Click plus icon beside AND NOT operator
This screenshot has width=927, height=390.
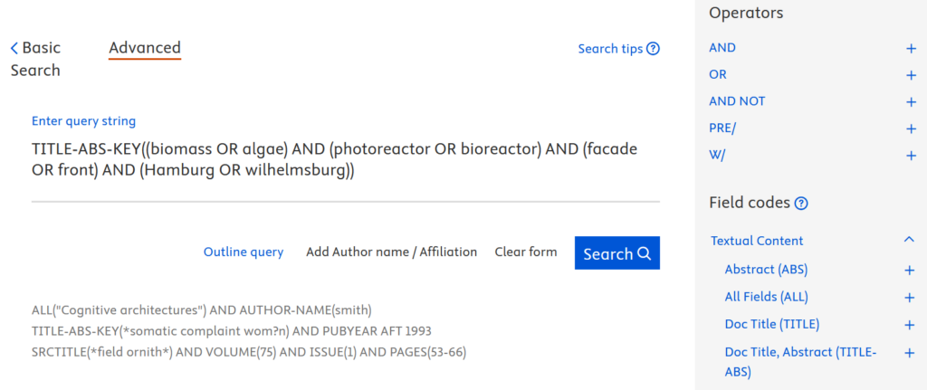click(911, 101)
